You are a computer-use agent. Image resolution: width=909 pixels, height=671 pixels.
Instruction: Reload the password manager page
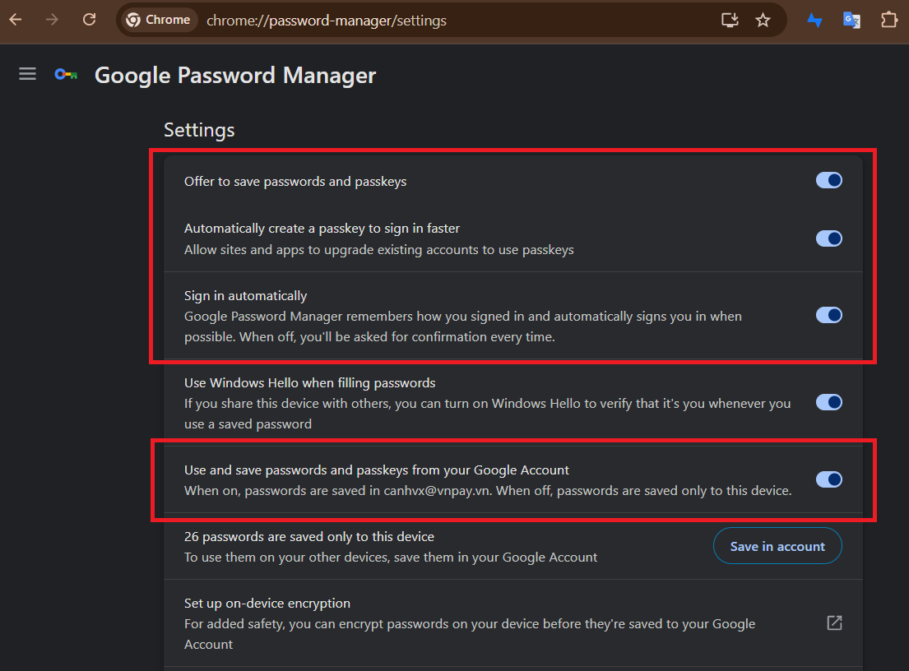90,20
